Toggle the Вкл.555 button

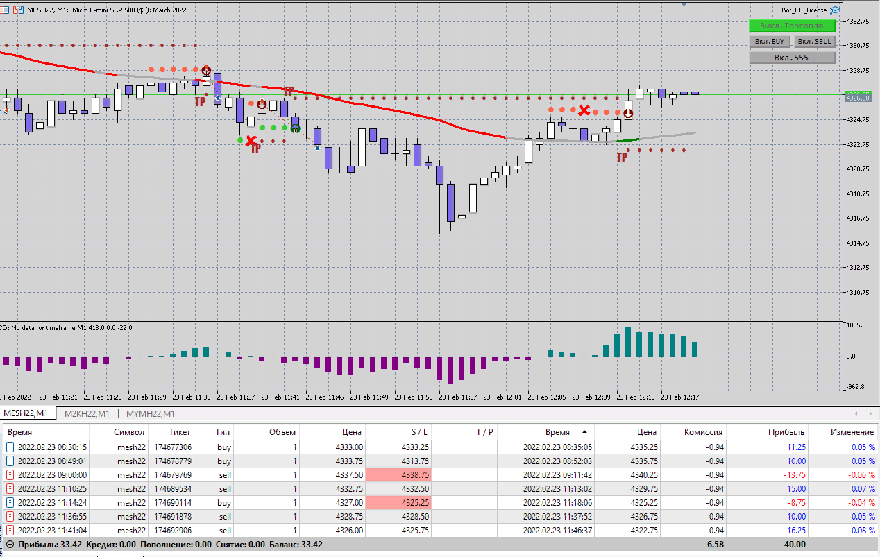(x=792, y=58)
